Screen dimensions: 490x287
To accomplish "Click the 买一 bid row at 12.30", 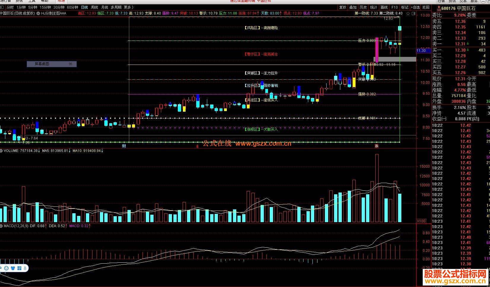I will (x=459, y=50).
